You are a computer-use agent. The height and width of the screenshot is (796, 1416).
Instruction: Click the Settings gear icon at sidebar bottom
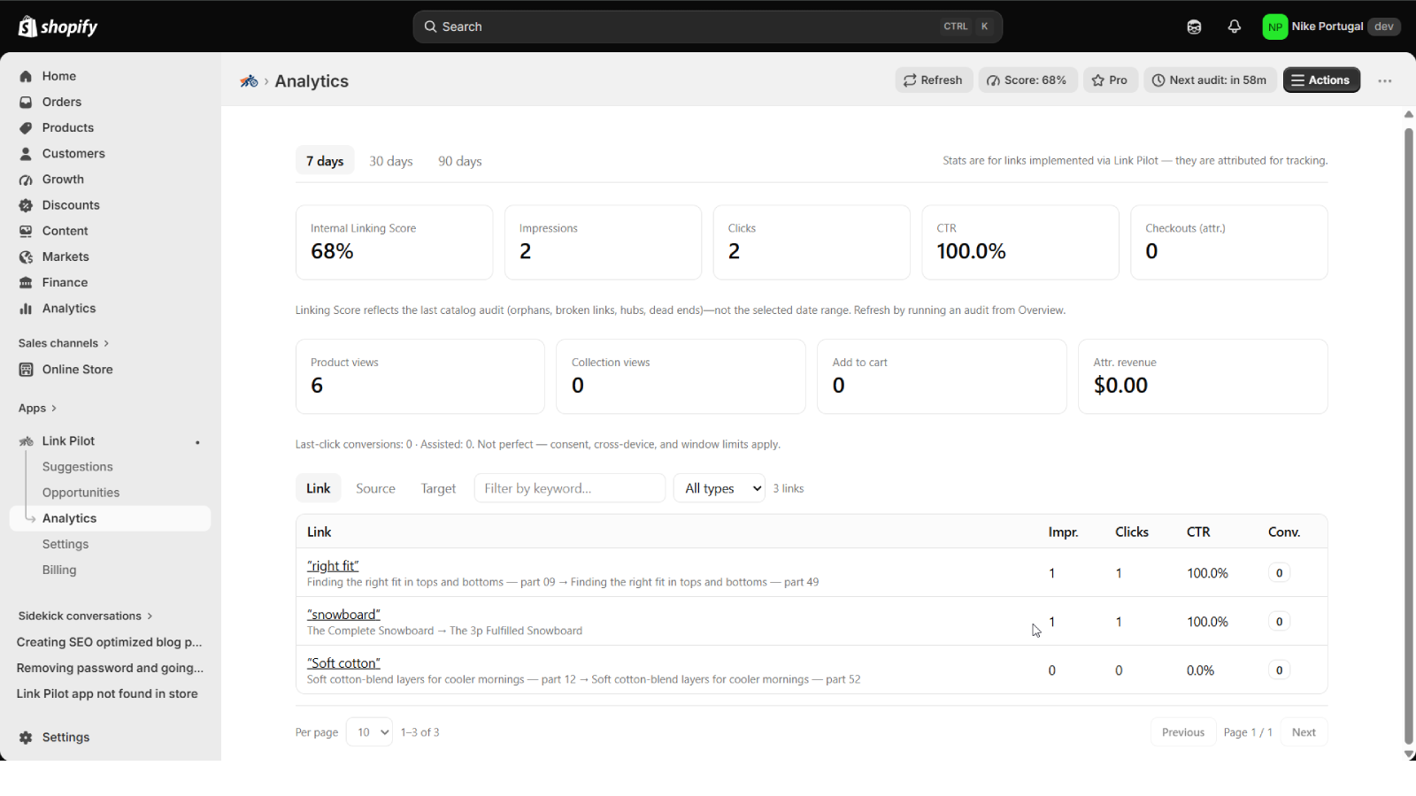(x=26, y=738)
